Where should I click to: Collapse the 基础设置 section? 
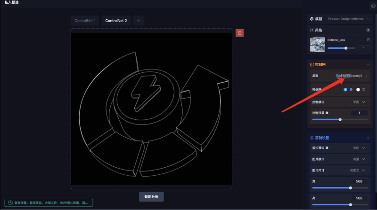[368, 138]
